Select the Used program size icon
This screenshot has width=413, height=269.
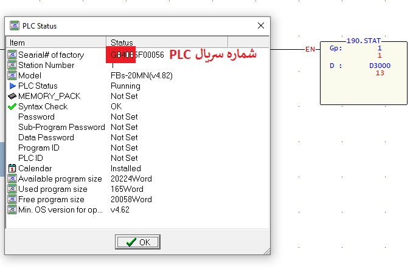[x=12, y=189]
